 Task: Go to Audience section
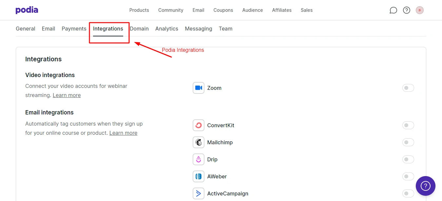(x=253, y=10)
